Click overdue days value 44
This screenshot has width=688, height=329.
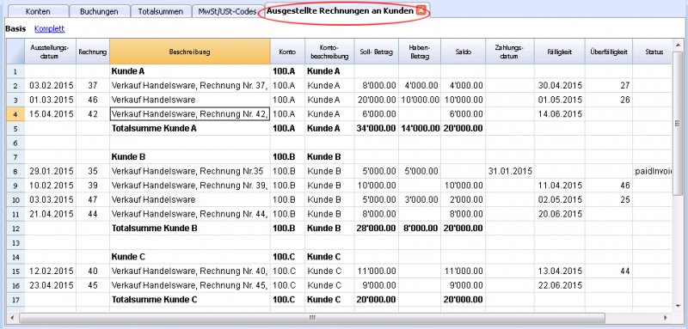608,271
